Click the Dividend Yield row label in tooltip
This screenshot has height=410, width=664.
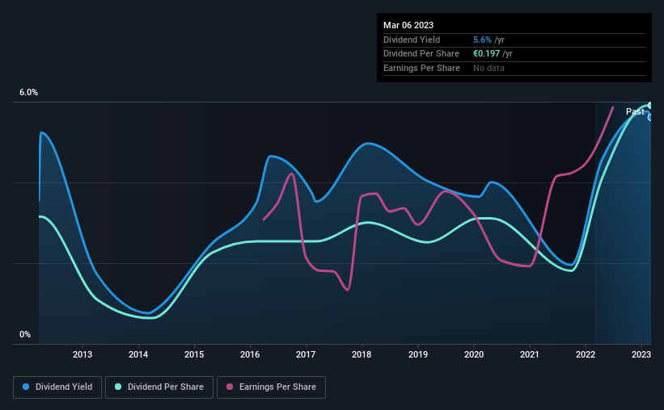[412, 40]
